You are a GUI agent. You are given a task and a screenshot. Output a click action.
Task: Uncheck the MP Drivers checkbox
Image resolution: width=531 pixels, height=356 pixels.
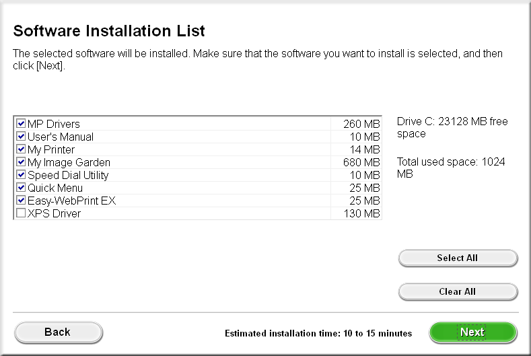pyautogui.click(x=21, y=124)
